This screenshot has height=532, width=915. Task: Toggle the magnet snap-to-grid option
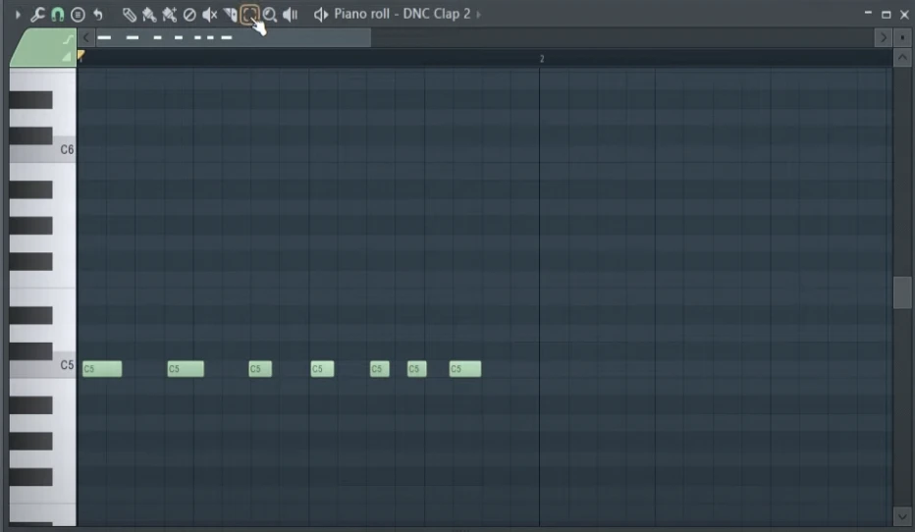click(58, 15)
